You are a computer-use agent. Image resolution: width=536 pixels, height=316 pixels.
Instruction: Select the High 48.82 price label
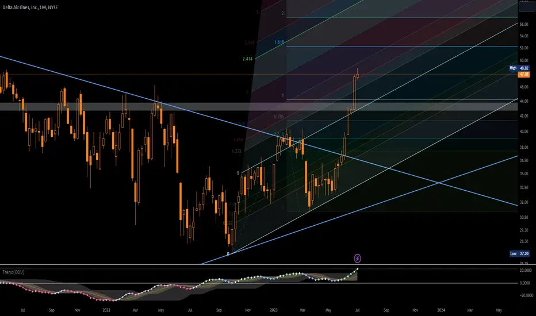point(519,68)
